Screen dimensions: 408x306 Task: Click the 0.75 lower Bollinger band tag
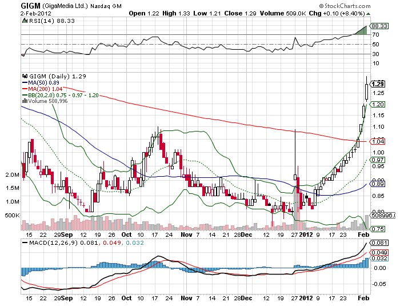tap(378, 229)
